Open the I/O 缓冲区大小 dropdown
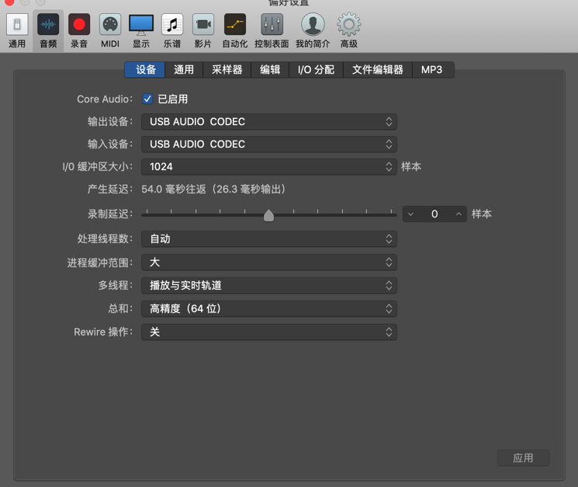The height and width of the screenshot is (487, 578). coord(268,167)
